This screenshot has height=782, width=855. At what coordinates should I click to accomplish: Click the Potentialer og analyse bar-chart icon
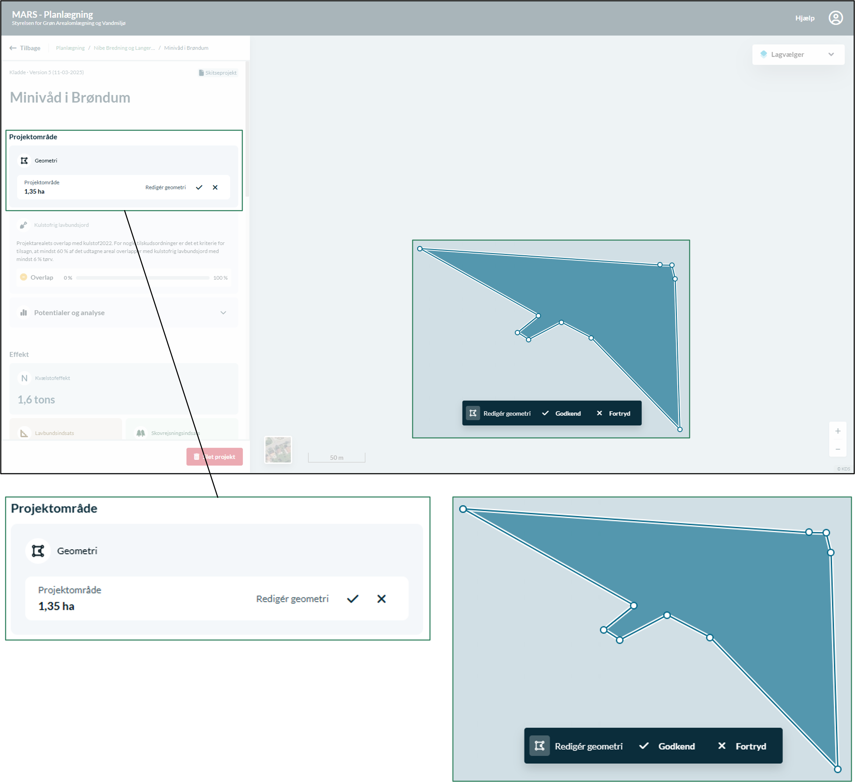(x=23, y=313)
